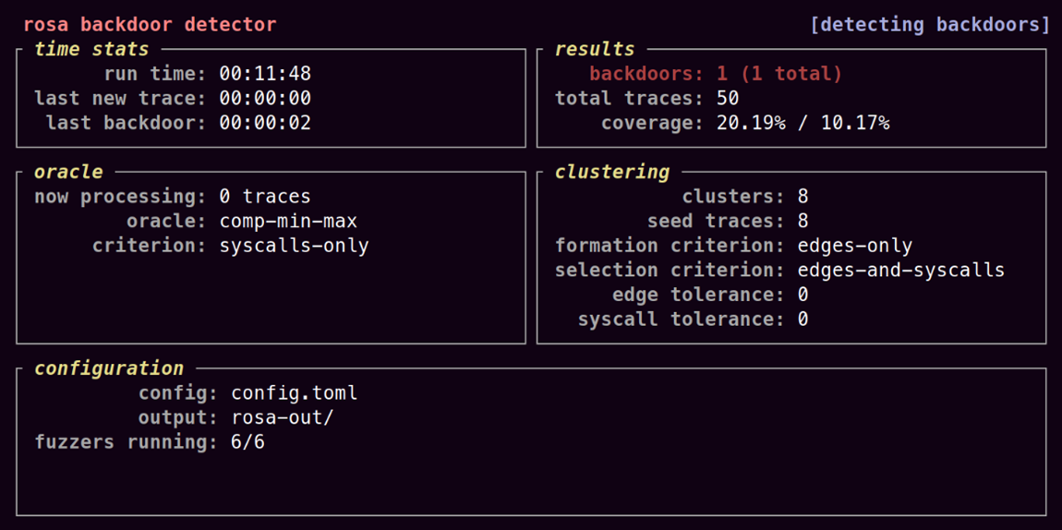Click the total traces value 50
The height and width of the screenshot is (530, 1062).
click(x=728, y=98)
